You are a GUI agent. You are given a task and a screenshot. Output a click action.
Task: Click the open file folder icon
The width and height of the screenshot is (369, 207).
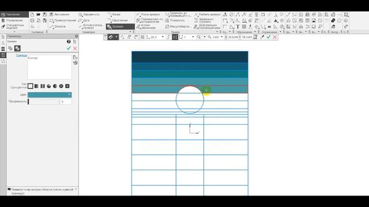tap(39, 14)
